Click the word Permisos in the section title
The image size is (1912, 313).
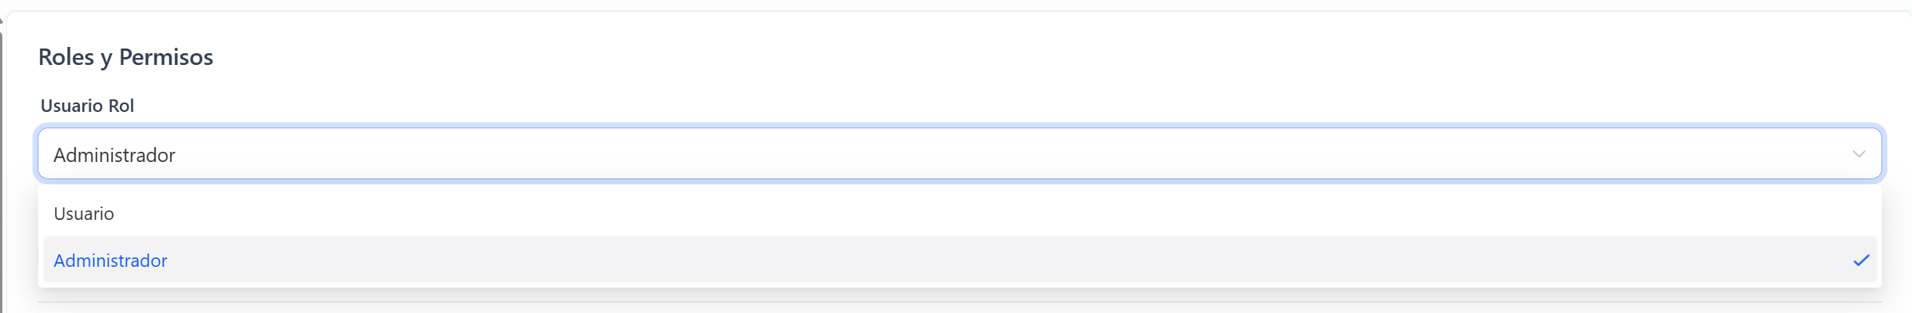pyautogui.click(x=166, y=57)
